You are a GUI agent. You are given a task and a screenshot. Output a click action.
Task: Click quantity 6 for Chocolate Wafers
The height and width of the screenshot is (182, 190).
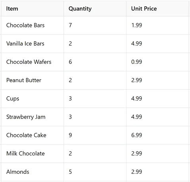95,62
